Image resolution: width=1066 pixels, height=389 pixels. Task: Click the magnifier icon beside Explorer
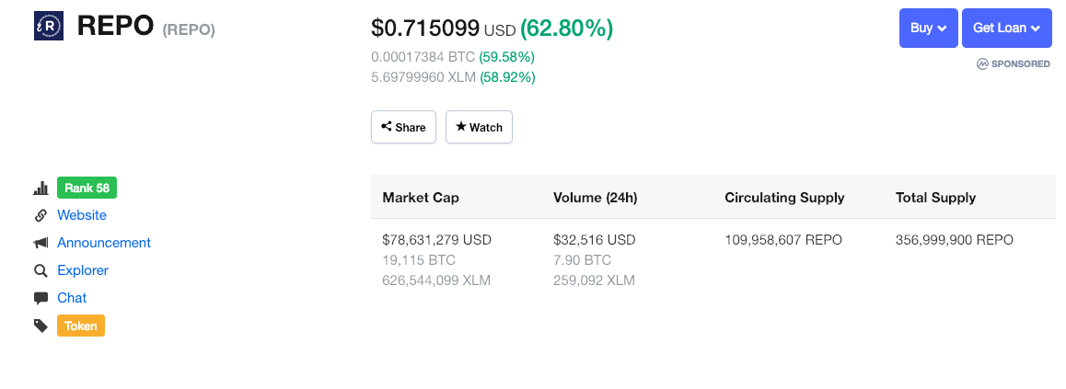coord(41,270)
